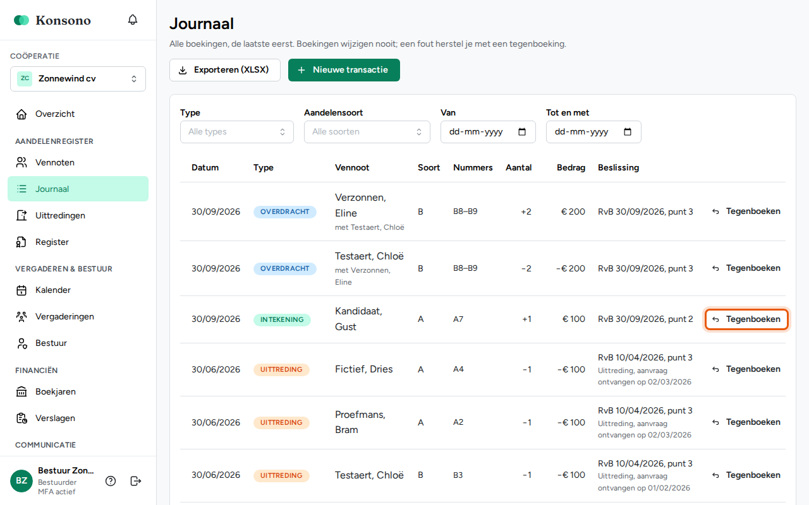Screen dimensions: 809x505
Task: Click Exporteren (XLSX) button
Action: pyautogui.click(x=225, y=70)
